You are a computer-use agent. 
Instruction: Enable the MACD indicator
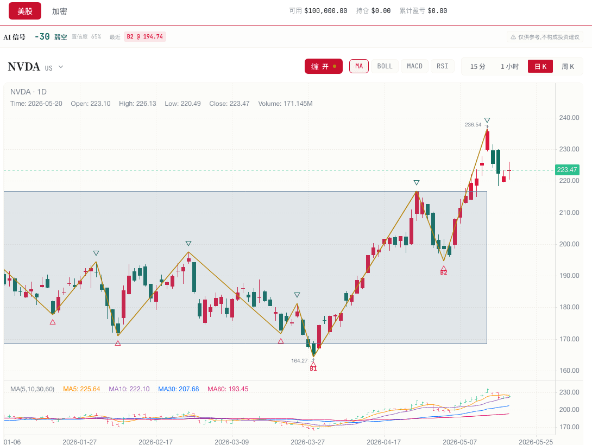click(x=414, y=66)
